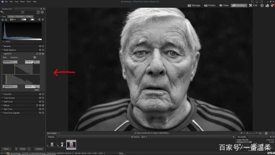Expand the Post-Crop Vignette group

coord(2,113)
